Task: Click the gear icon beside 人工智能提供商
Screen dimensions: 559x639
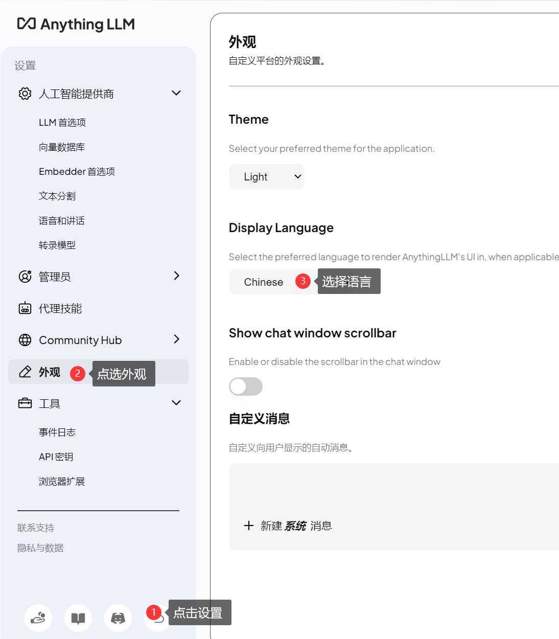Action: [25, 94]
